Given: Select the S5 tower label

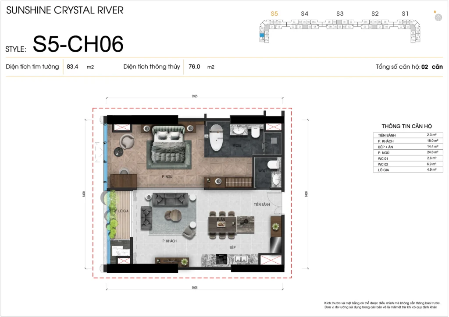Looking at the screenshot, I should (274, 14).
